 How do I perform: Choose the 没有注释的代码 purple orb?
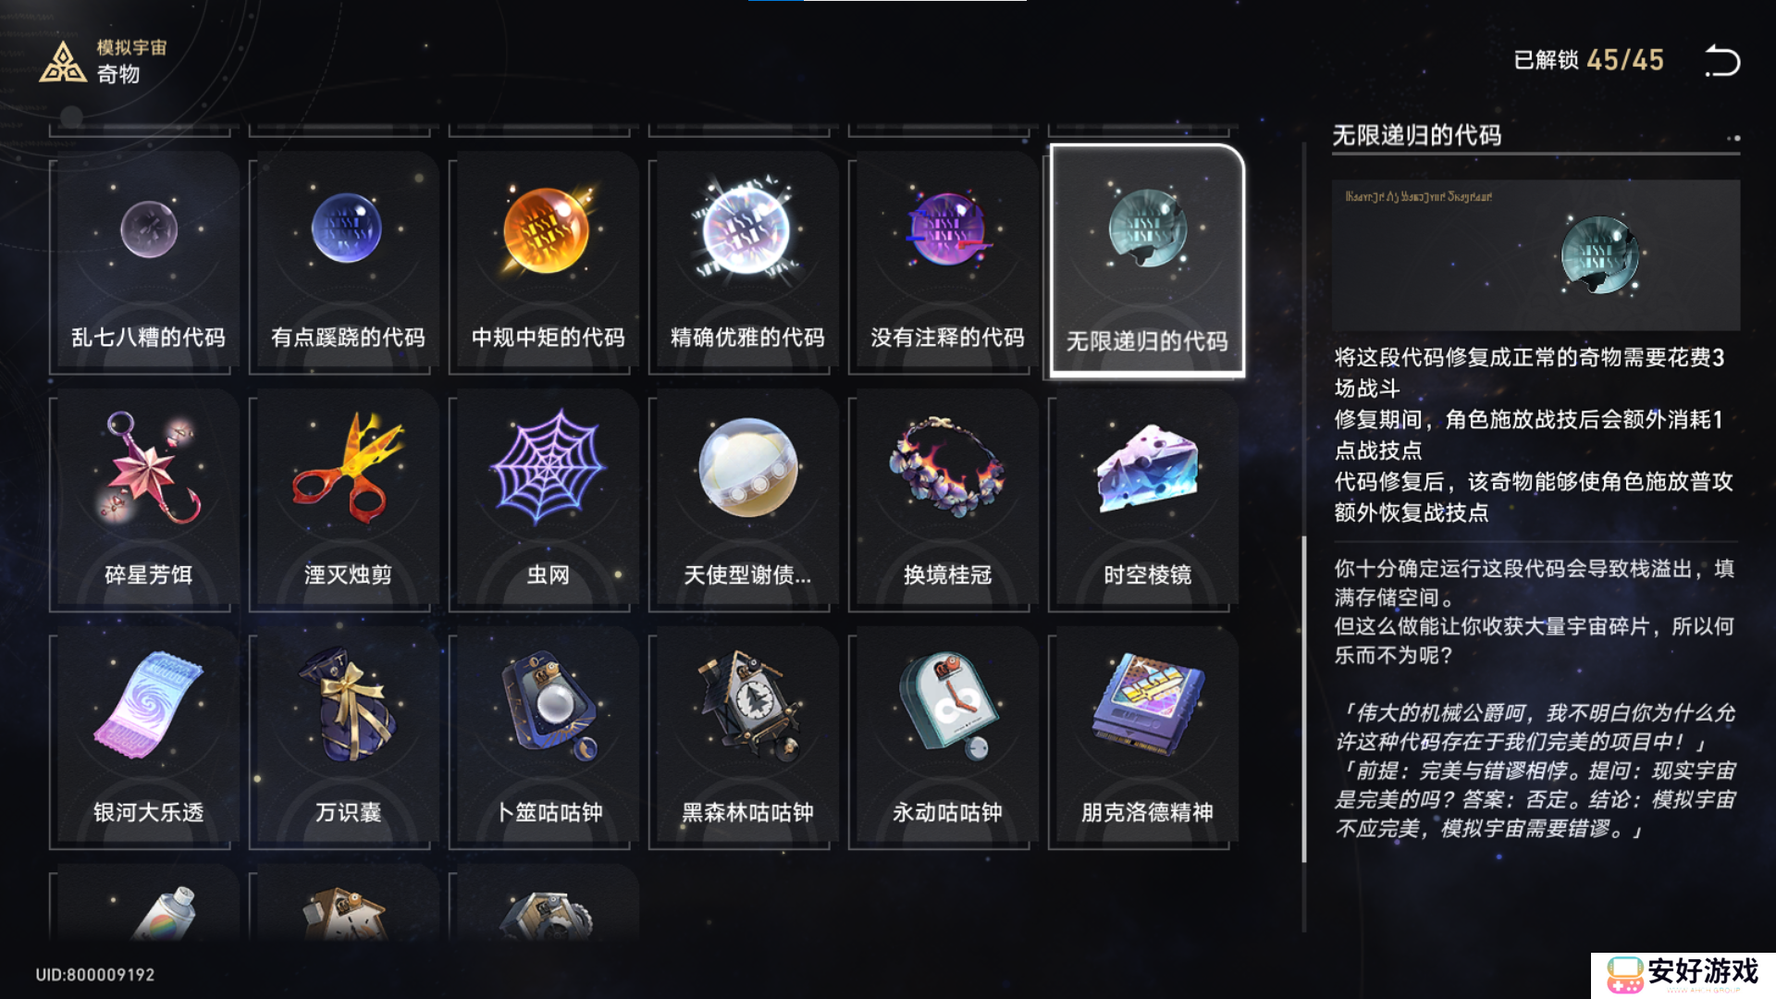[x=947, y=262]
